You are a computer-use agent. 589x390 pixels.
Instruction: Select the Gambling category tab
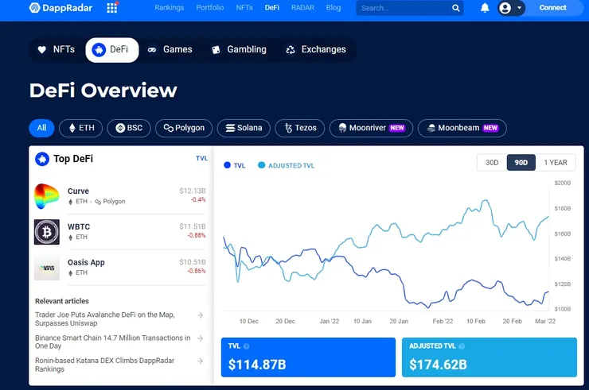point(239,49)
